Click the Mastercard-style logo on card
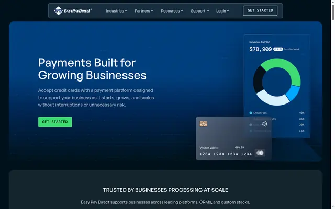Viewport: 335px width, 209px height. pyautogui.click(x=260, y=153)
